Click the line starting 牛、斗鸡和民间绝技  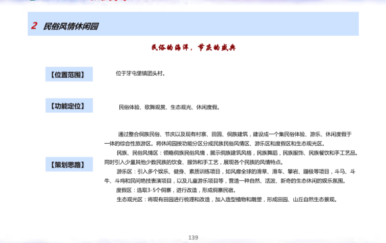click(225, 181)
